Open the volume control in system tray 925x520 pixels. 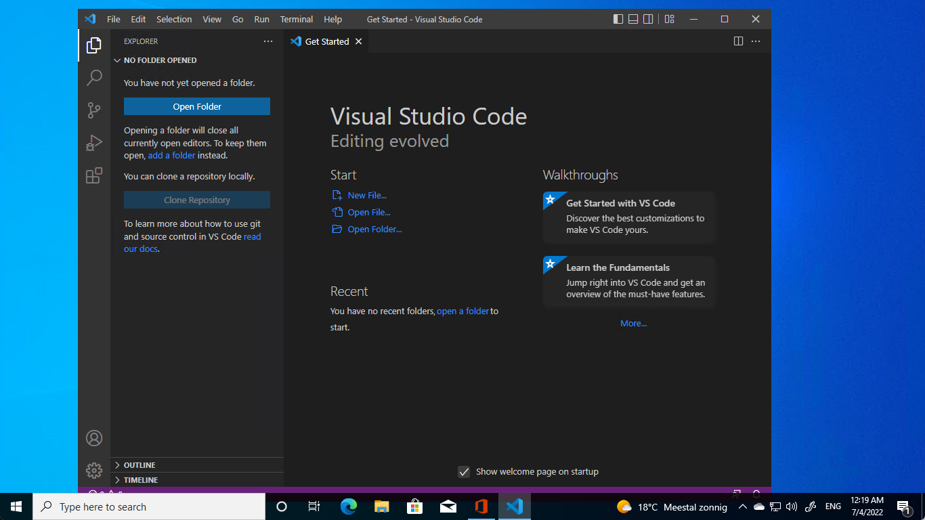(x=792, y=506)
